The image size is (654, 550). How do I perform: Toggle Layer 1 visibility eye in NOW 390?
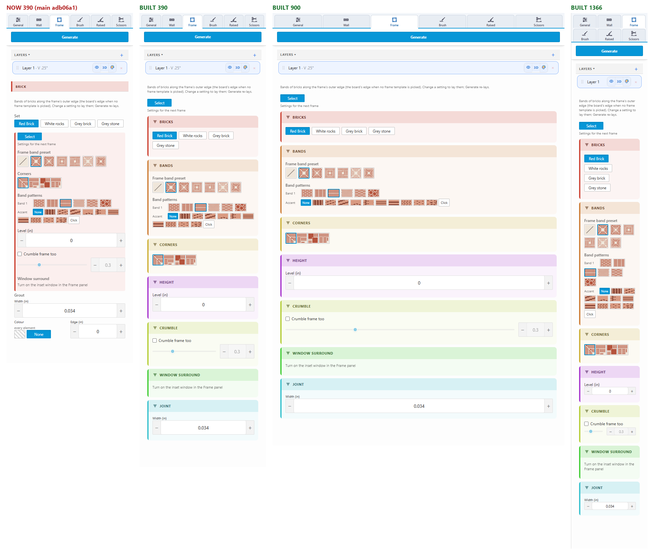(97, 67)
